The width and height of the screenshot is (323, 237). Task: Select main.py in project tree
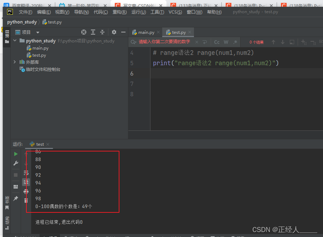click(x=38, y=48)
